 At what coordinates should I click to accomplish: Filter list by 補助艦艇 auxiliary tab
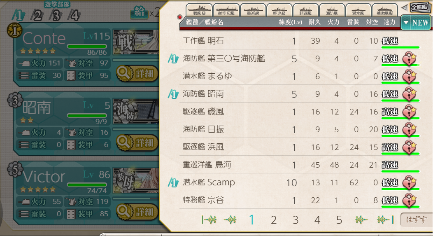click(x=384, y=10)
